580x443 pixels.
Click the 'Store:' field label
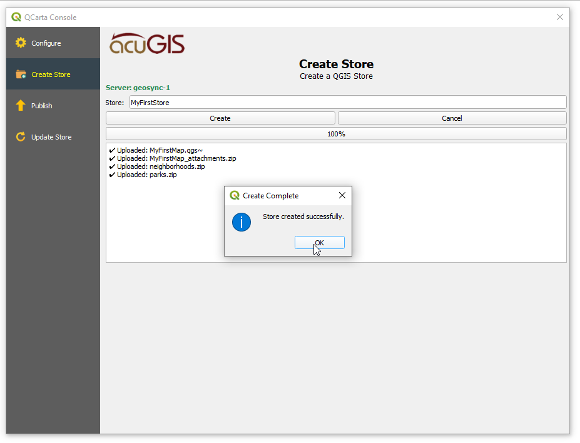point(114,103)
